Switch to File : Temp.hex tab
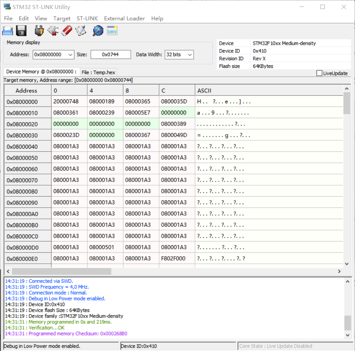Viewport: 355px width, 351px height. tap(98, 72)
